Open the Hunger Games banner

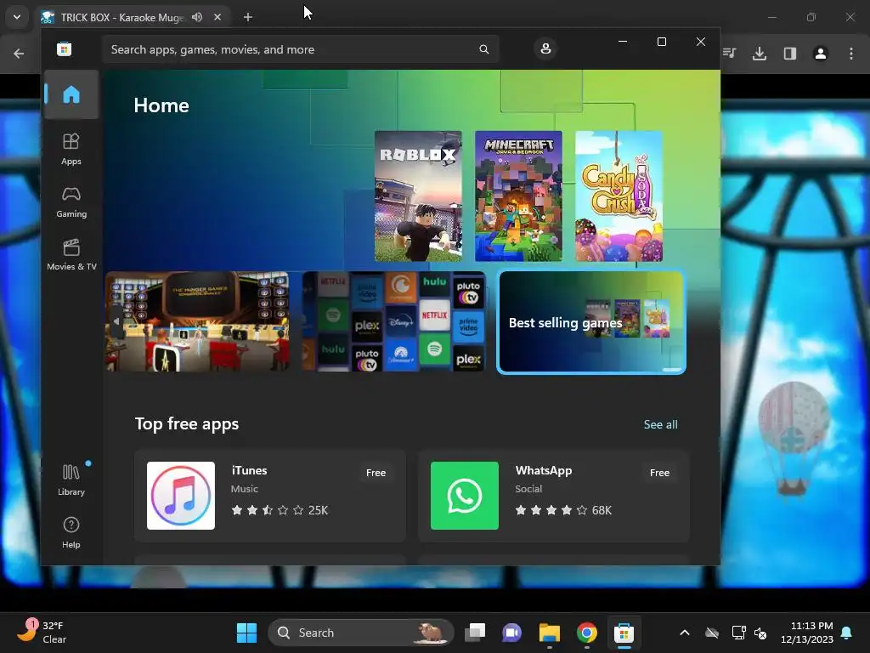click(197, 321)
